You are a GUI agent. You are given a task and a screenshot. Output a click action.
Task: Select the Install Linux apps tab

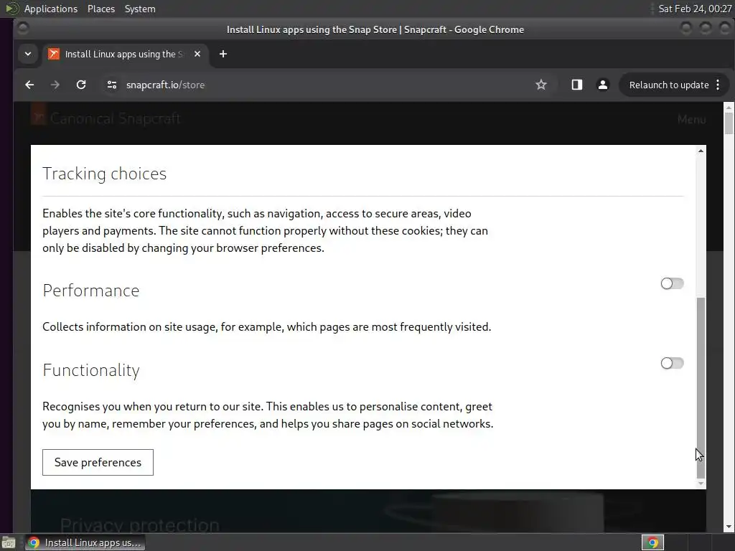(x=126, y=54)
